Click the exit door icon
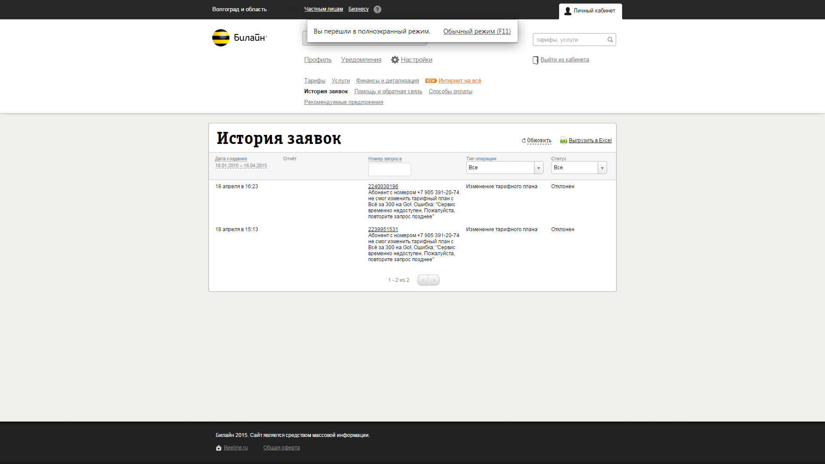The width and height of the screenshot is (825, 464). 535,60
